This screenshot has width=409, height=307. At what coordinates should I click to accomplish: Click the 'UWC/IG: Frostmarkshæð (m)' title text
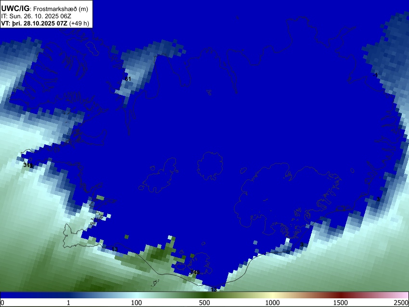coord(45,9)
